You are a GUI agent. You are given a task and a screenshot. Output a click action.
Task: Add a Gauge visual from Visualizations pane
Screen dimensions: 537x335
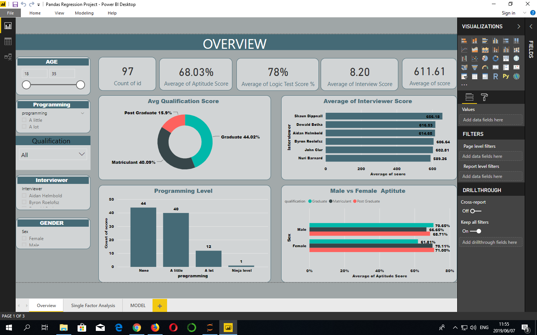485,67
